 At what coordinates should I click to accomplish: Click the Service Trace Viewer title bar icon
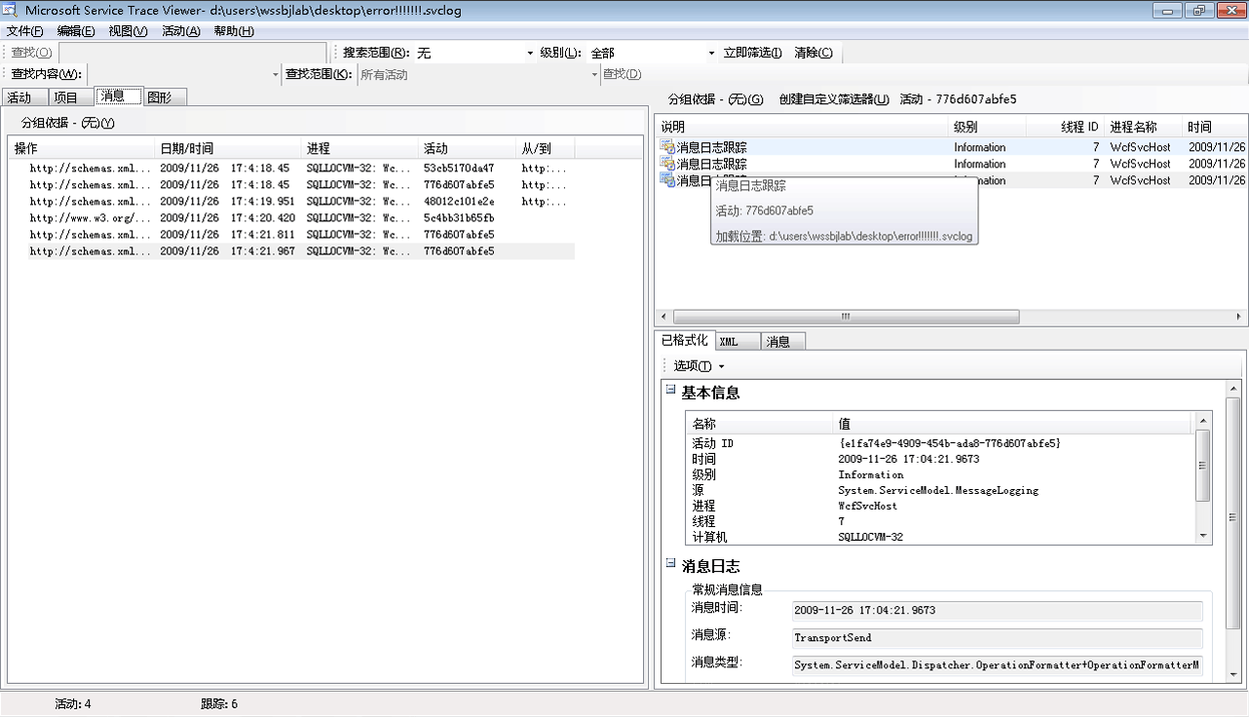[x=11, y=10]
